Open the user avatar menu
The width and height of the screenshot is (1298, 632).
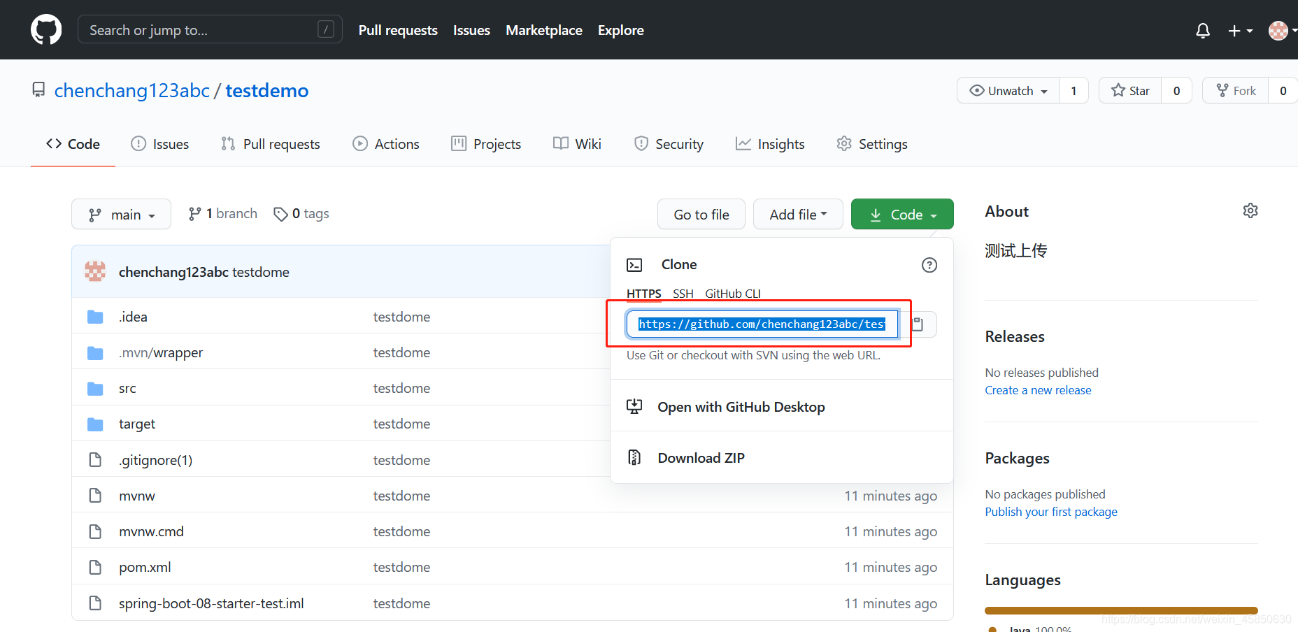tap(1282, 31)
